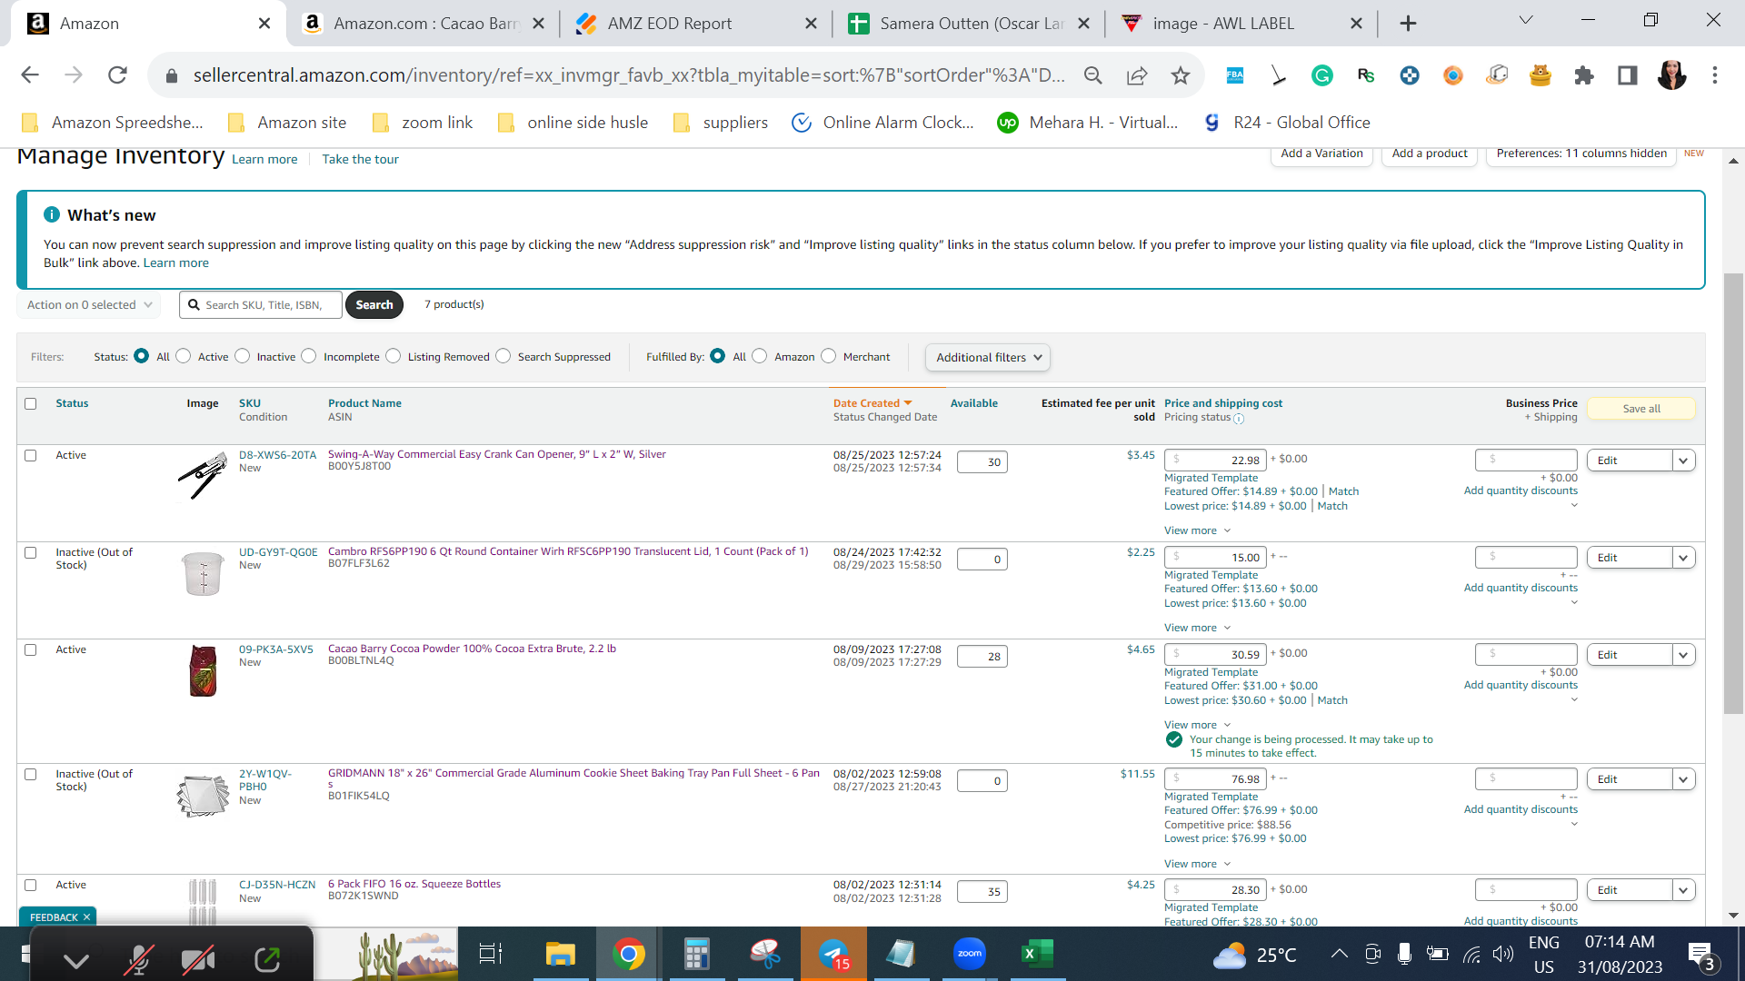Click the weather widget showing 25°C
The width and height of the screenshot is (1745, 981).
1254,955
